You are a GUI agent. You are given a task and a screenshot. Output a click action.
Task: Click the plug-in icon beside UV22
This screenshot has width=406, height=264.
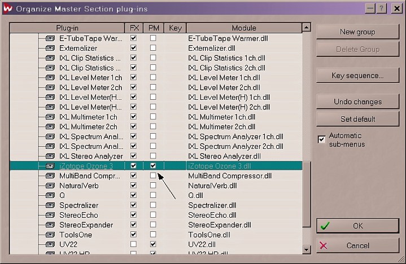(50, 244)
